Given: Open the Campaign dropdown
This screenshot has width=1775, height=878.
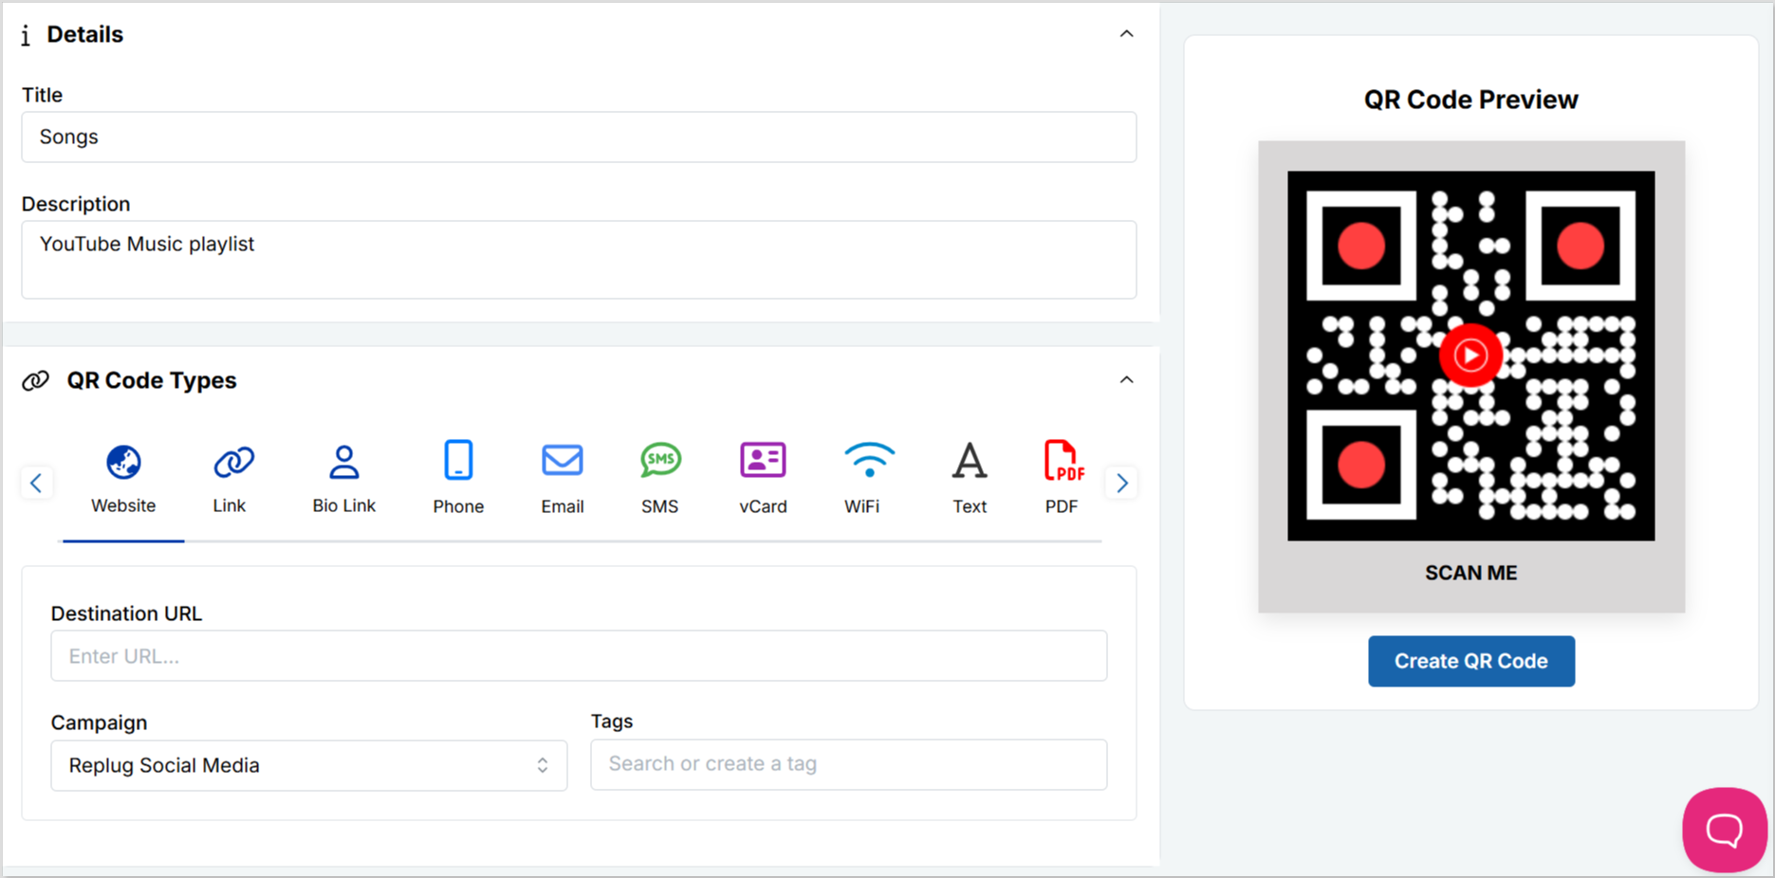Looking at the screenshot, I should tap(309, 765).
